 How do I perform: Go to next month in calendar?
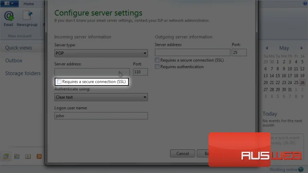(x=302, y=48)
